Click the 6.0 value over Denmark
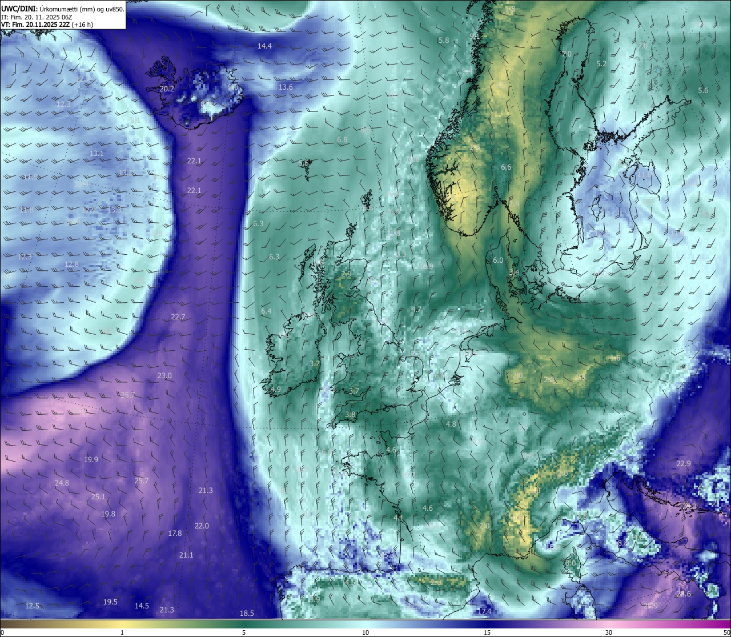731x637 pixels. click(498, 260)
